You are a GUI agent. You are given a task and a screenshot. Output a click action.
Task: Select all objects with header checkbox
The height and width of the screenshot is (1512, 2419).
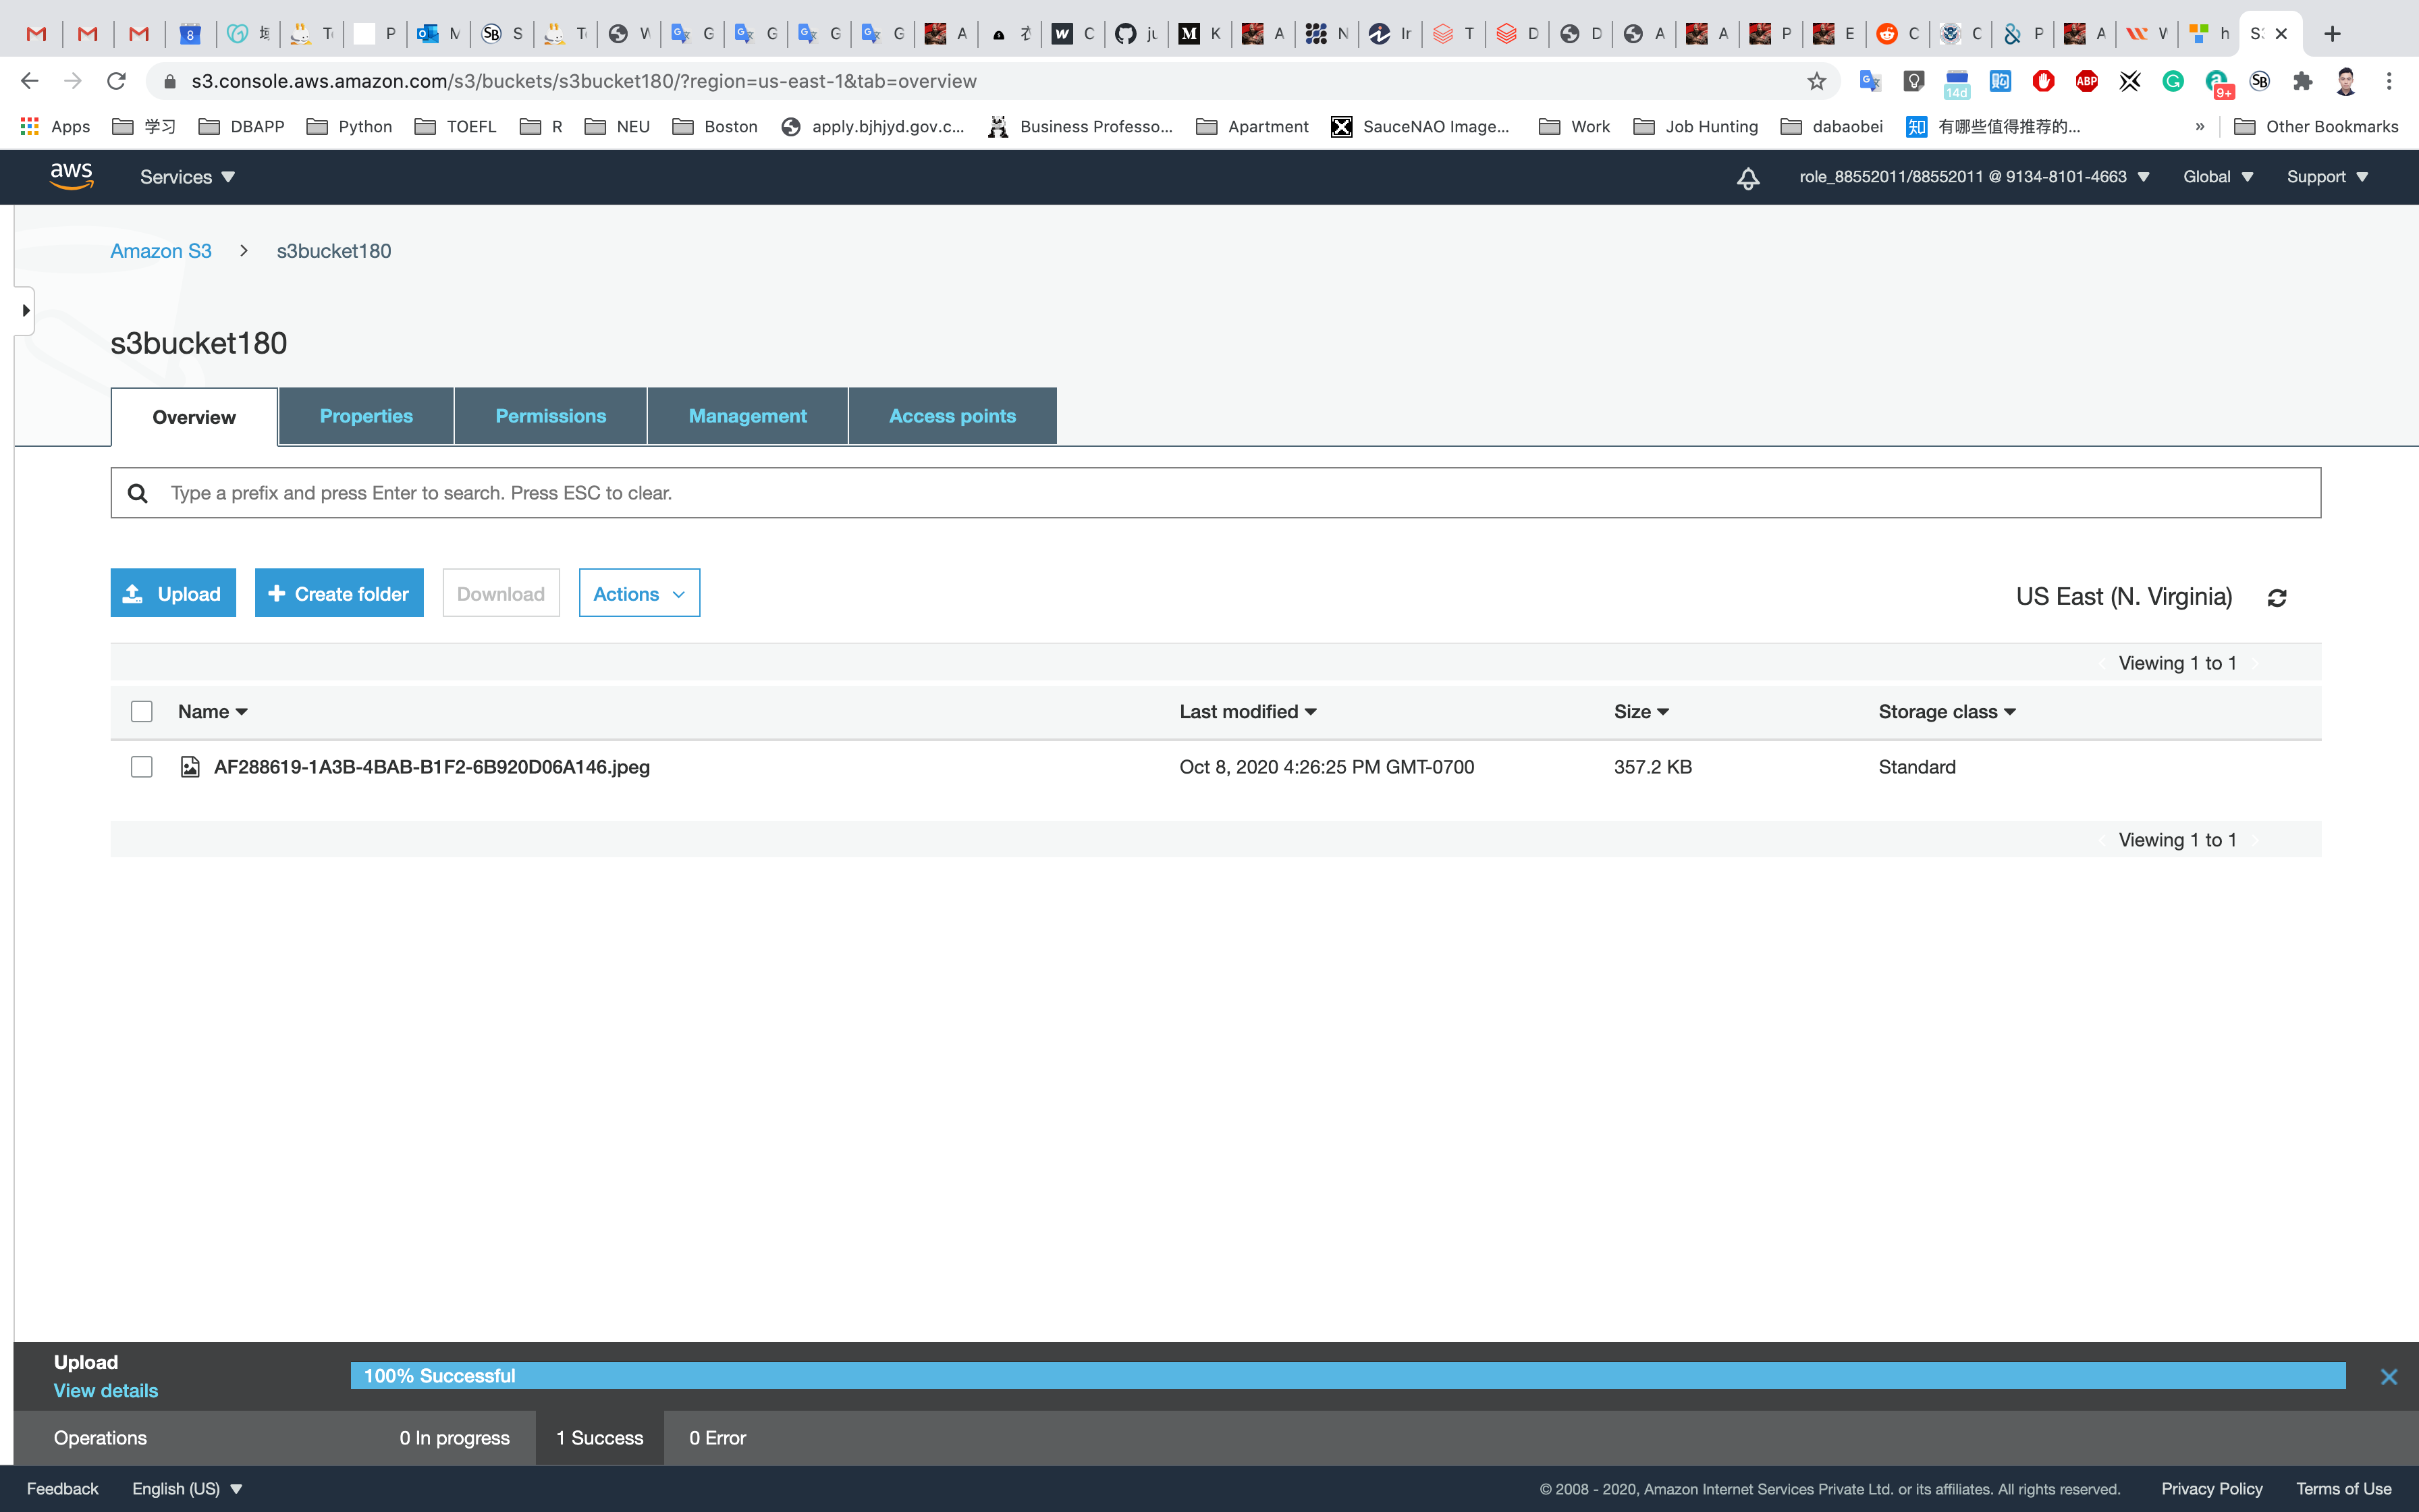142,712
